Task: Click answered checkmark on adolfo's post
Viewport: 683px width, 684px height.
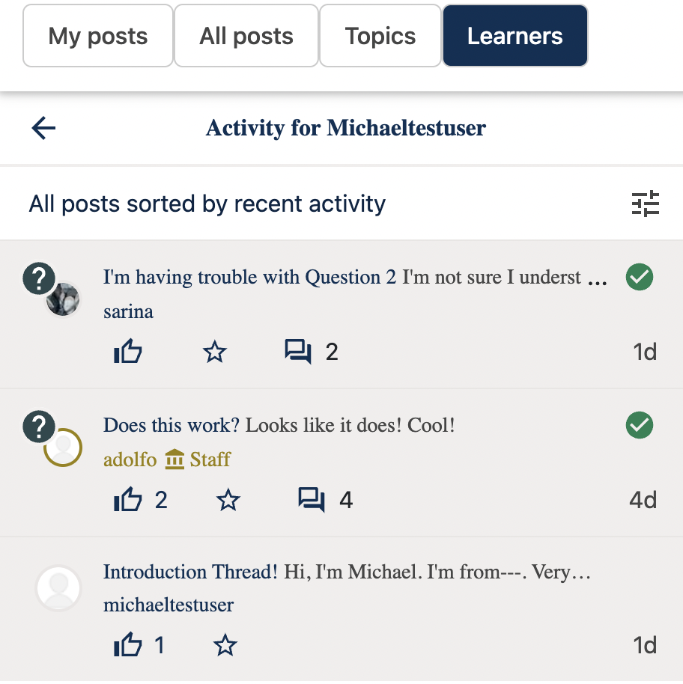Action: pyautogui.click(x=639, y=426)
